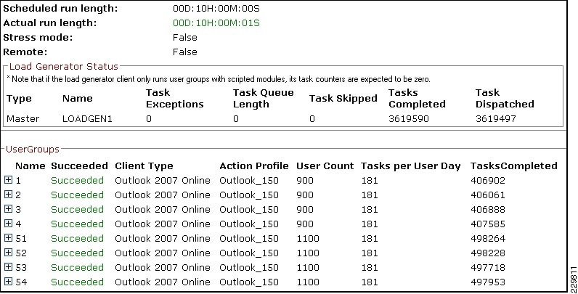Expand user group 51 row

coord(9,238)
